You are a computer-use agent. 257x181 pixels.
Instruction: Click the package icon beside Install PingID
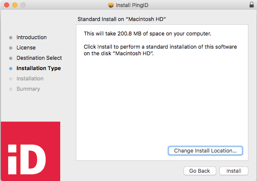tap(111, 5)
